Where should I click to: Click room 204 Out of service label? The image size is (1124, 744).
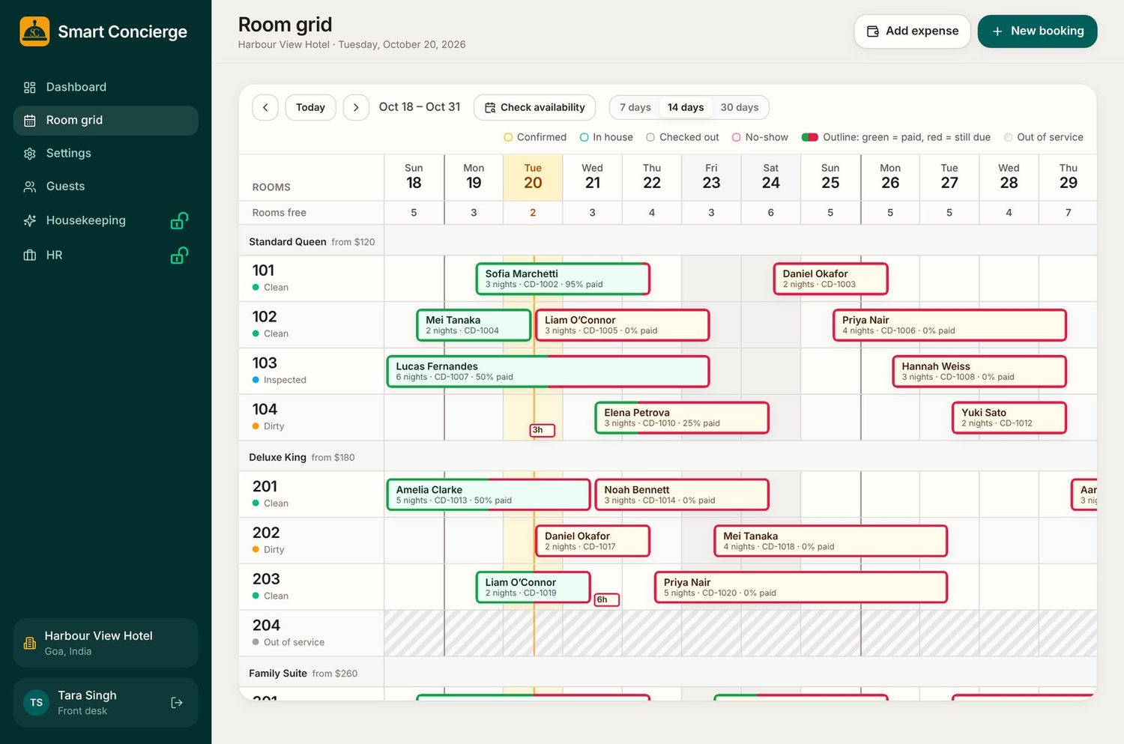coord(294,643)
